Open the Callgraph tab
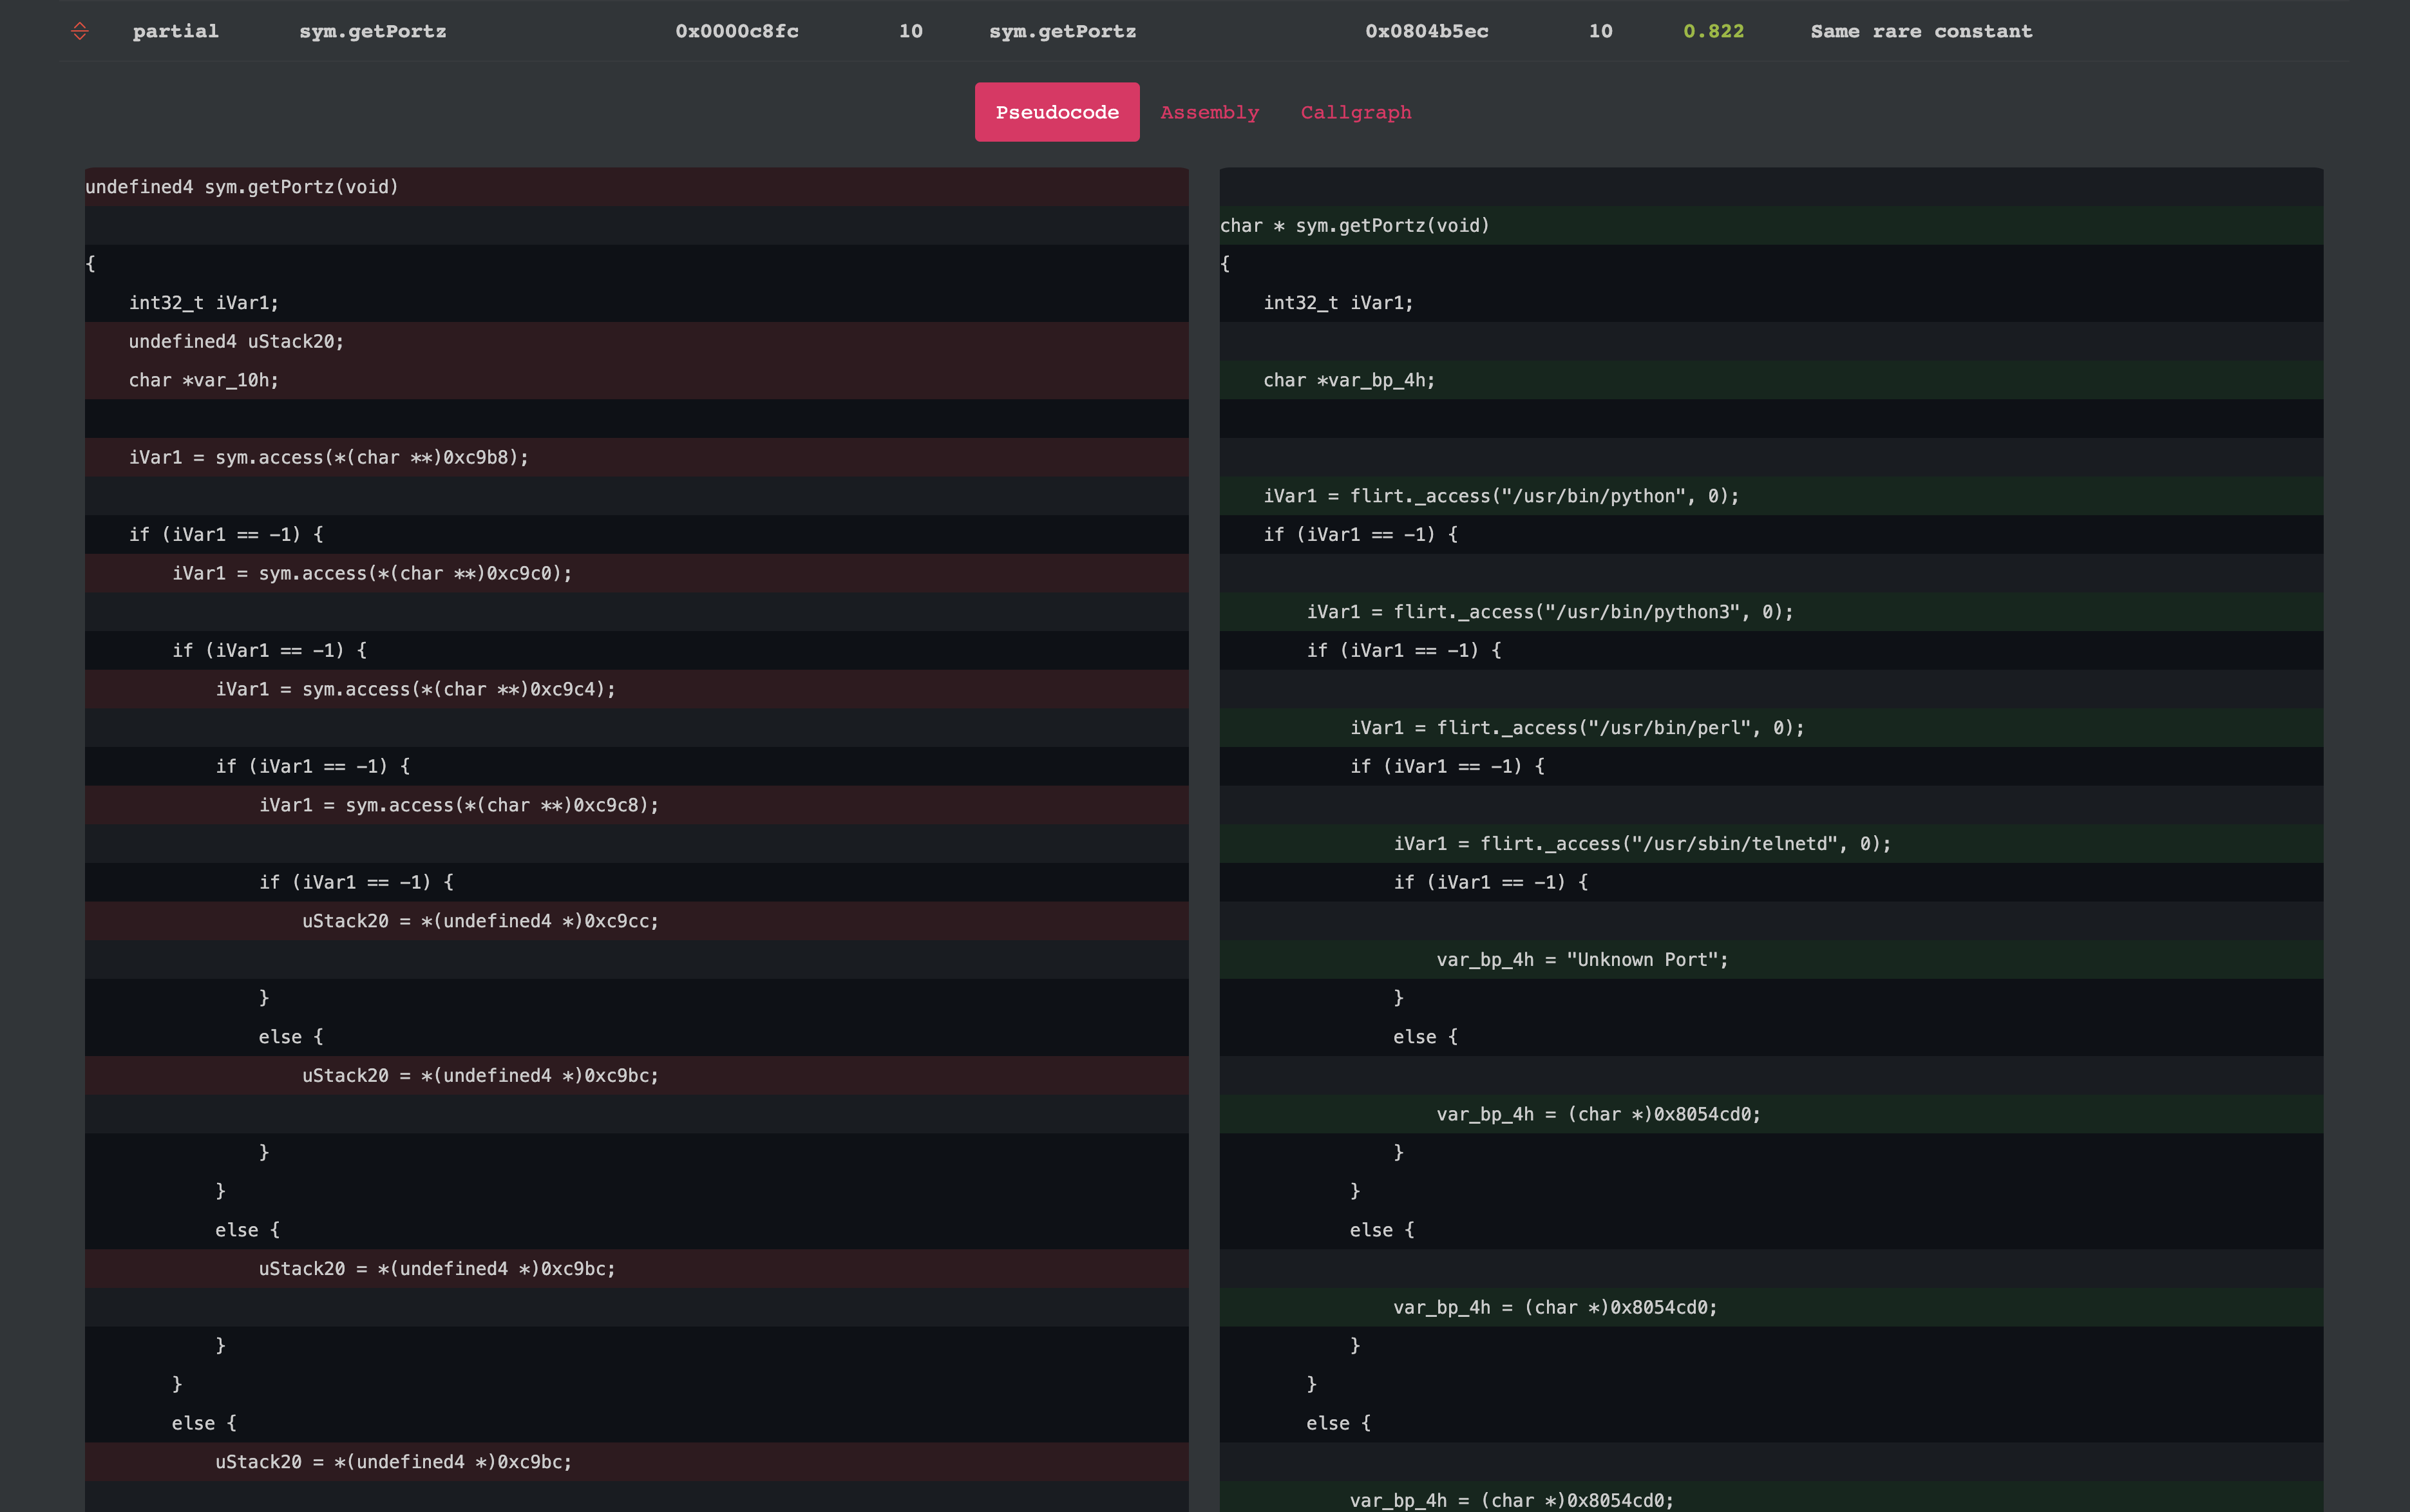The image size is (2410, 1512). point(1355,112)
